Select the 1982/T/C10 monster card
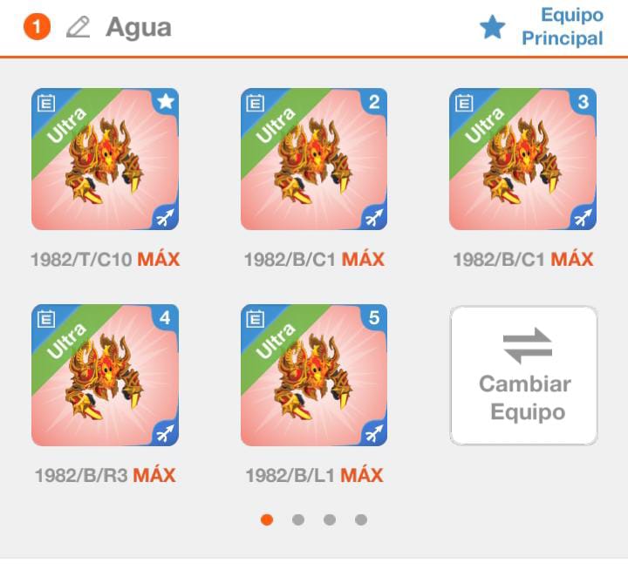The height and width of the screenshot is (570, 628). [x=105, y=159]
